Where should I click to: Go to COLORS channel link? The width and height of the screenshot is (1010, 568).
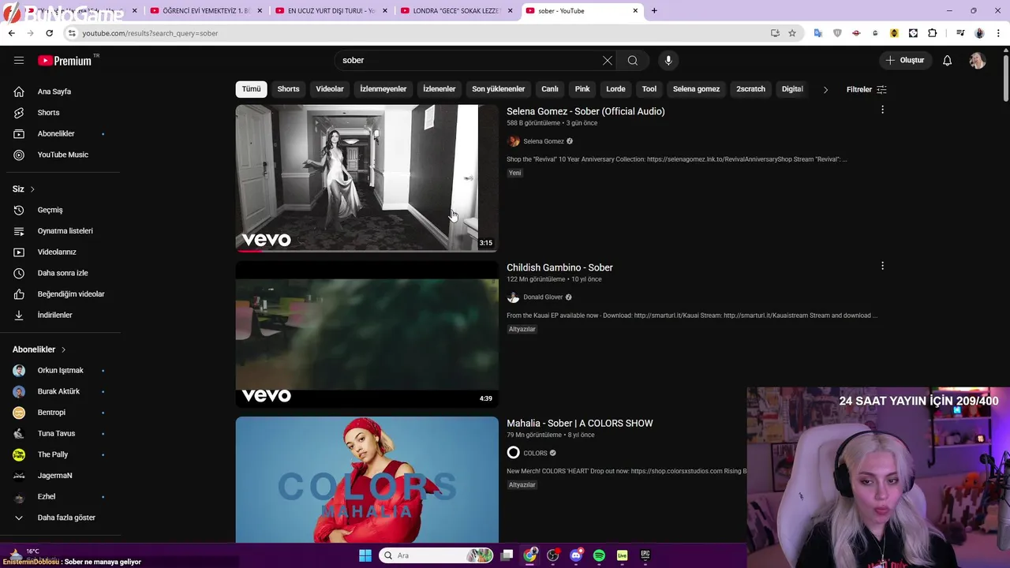click(535, 453)
